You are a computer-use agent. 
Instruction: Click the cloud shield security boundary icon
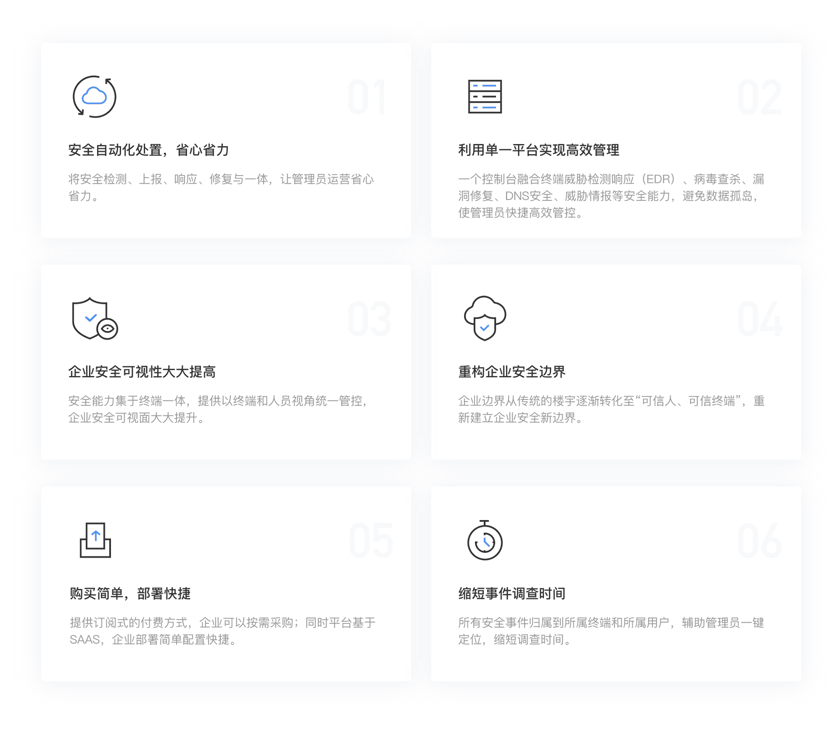(485, 318)
